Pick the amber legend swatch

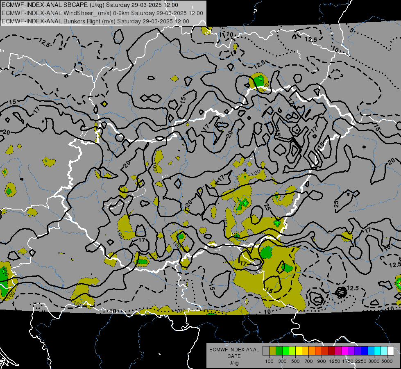click(305, 351)
